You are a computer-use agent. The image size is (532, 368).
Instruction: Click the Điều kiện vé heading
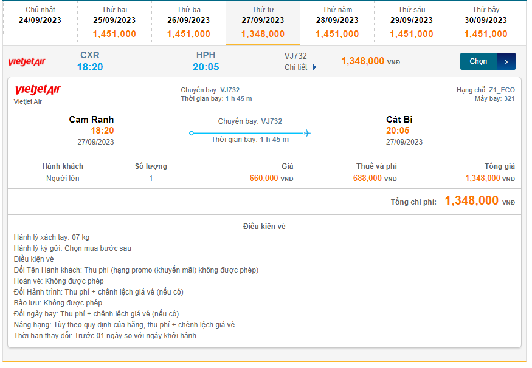point(264,227)
